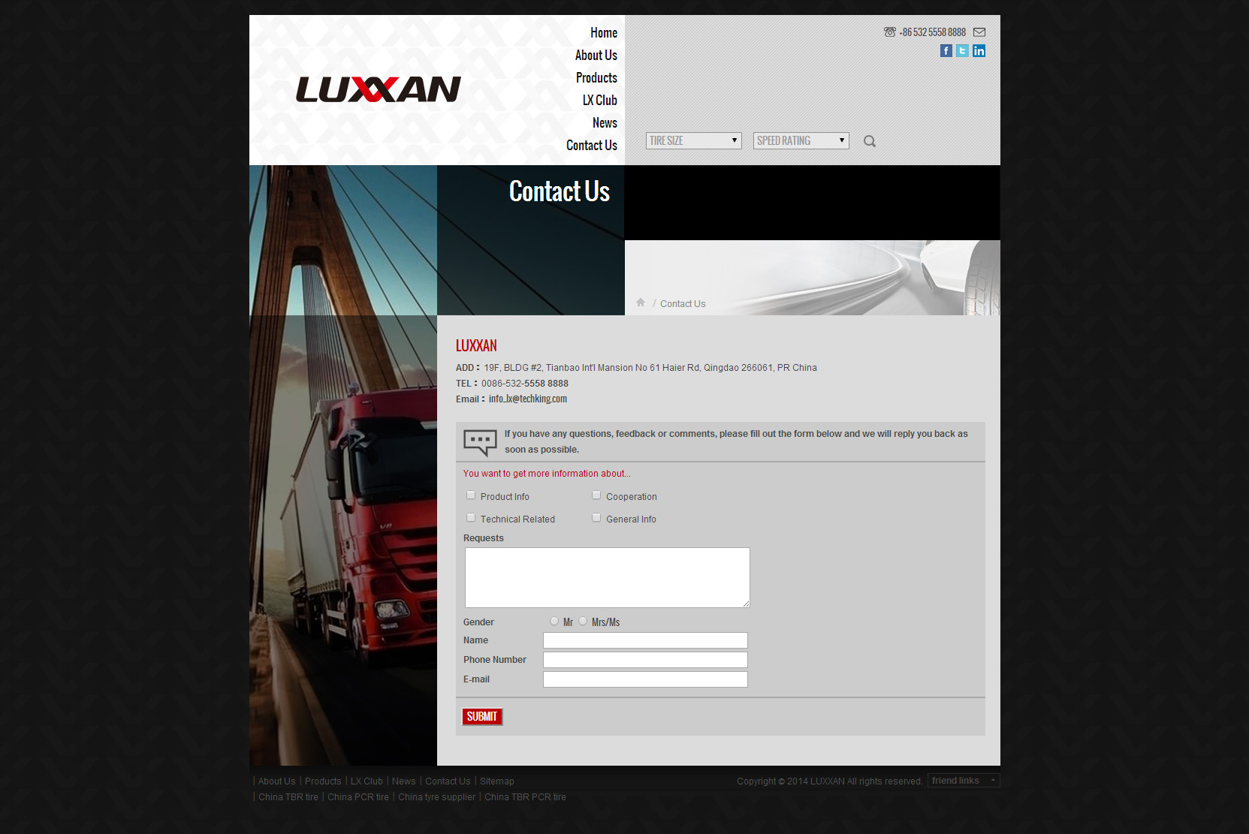Click the magnifier search icon
Image resolution: width=1249 pixels, height=834 pixels.
[x=870, y=141]
